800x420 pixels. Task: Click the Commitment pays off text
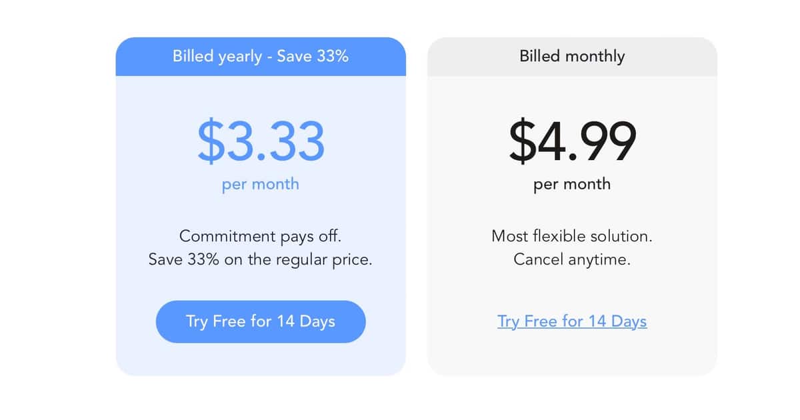pyautogui.click(x=261, y=236)
